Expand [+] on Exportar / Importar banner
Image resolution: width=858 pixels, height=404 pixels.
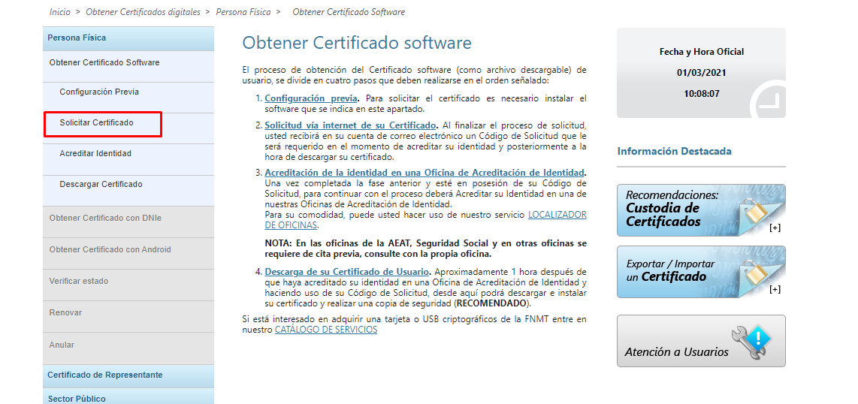click(x=775, y=290)
